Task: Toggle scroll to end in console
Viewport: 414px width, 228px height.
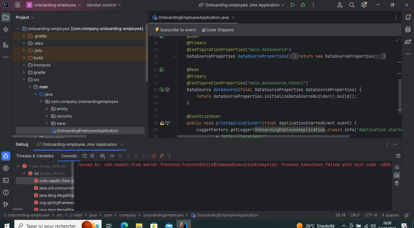Action: pos(397,175)
